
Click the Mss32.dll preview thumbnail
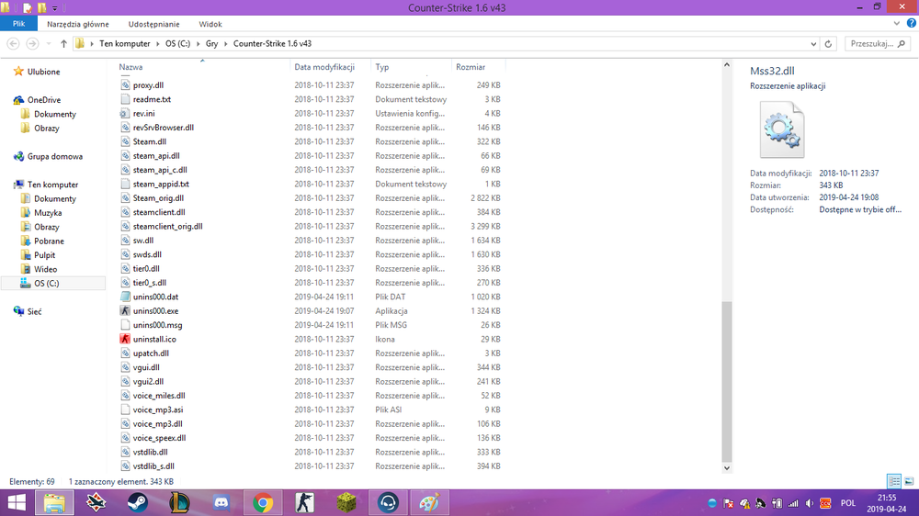(x=782, y=129)
